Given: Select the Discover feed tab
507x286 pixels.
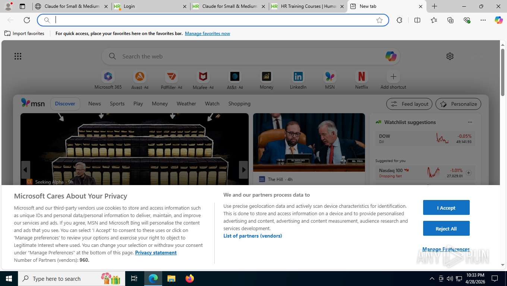Looking at the screenshot, I should (x=65, y=104).
